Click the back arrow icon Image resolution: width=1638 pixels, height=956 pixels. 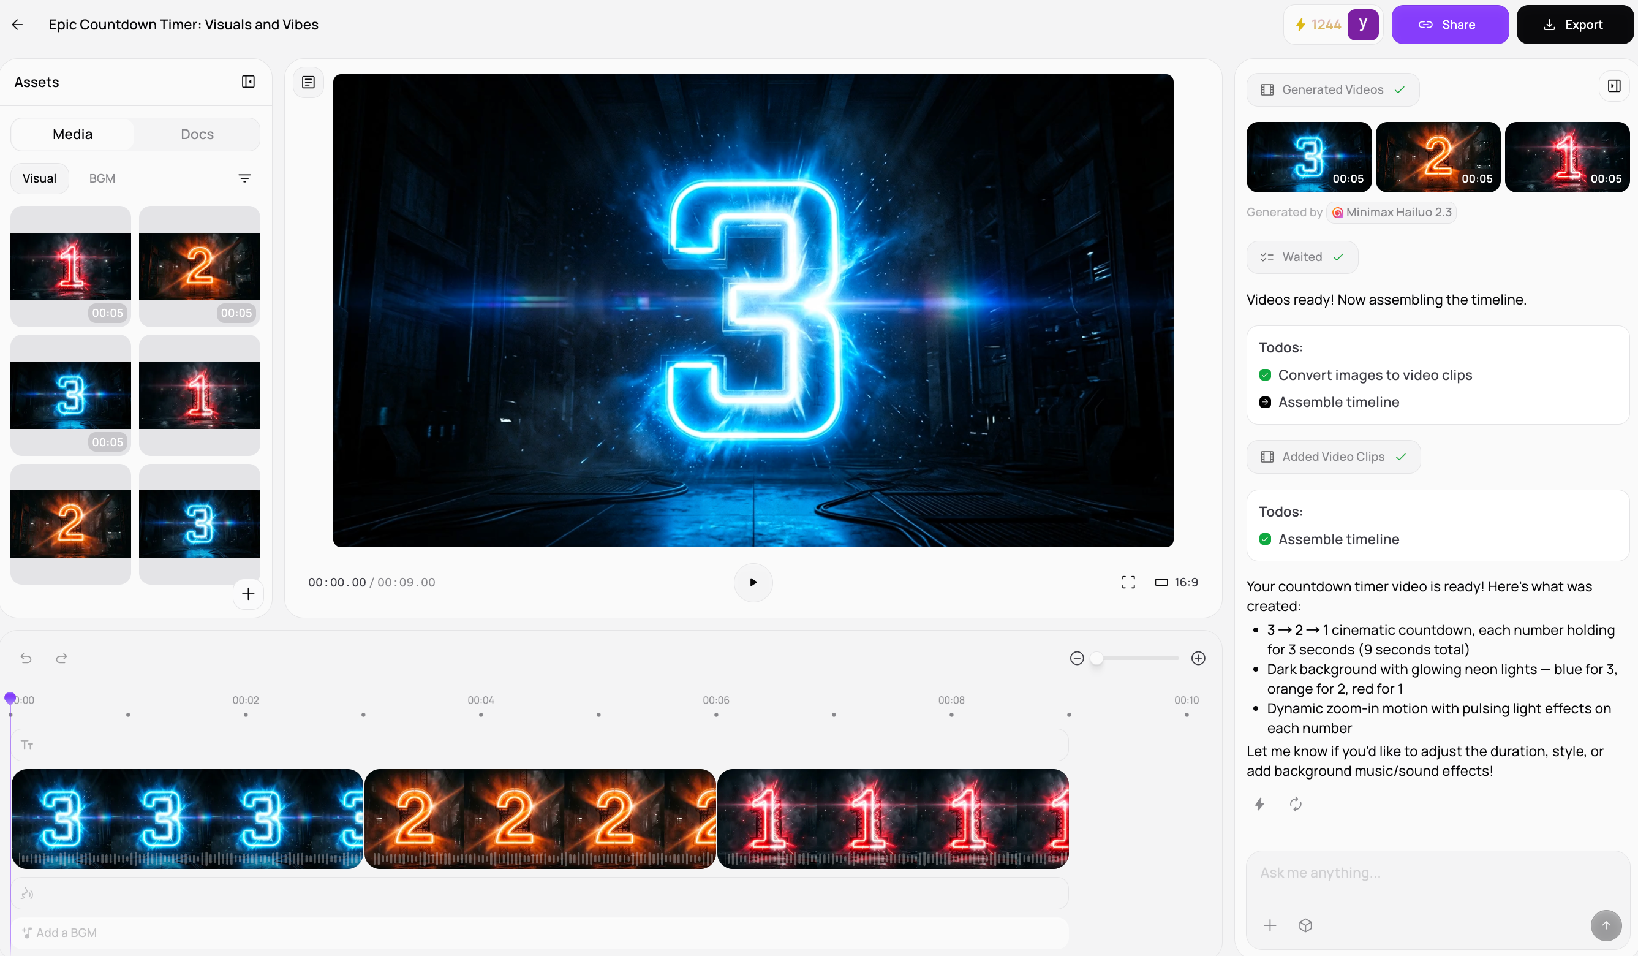tap(18, 25)
